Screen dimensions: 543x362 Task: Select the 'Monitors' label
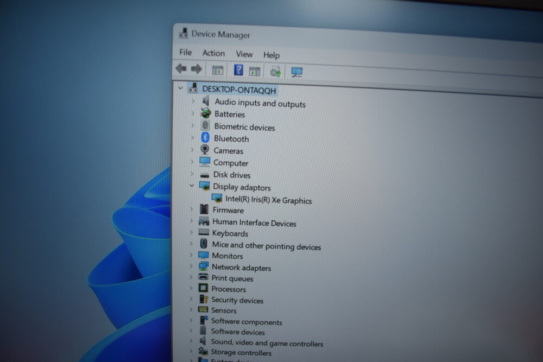coord(227,256)
